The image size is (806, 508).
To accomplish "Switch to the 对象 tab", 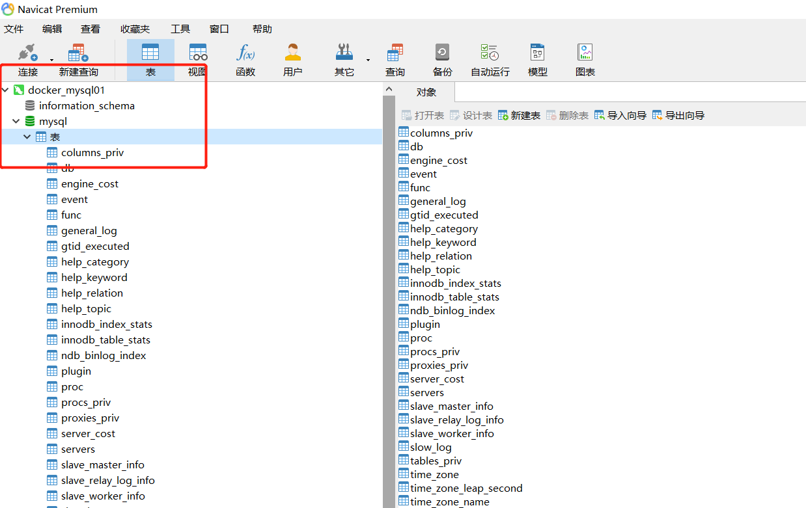I will (426, 92).
